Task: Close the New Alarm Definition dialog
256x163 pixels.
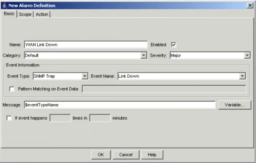Action: (250, 5)
